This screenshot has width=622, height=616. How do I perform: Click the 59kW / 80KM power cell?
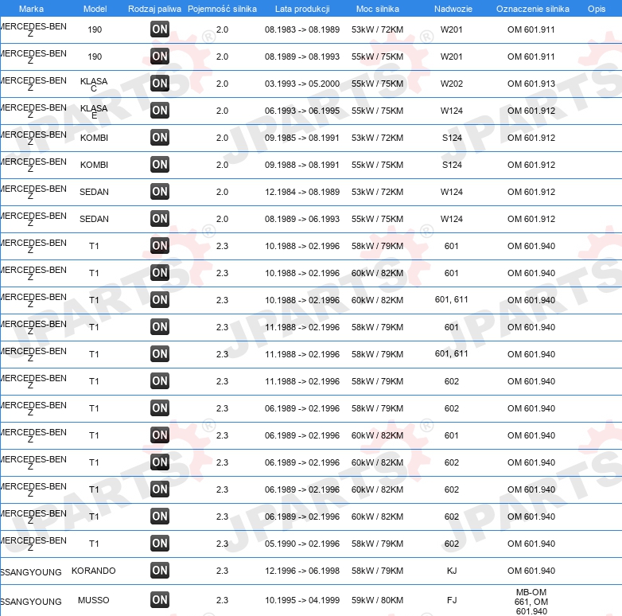click(x=377, y=600)
